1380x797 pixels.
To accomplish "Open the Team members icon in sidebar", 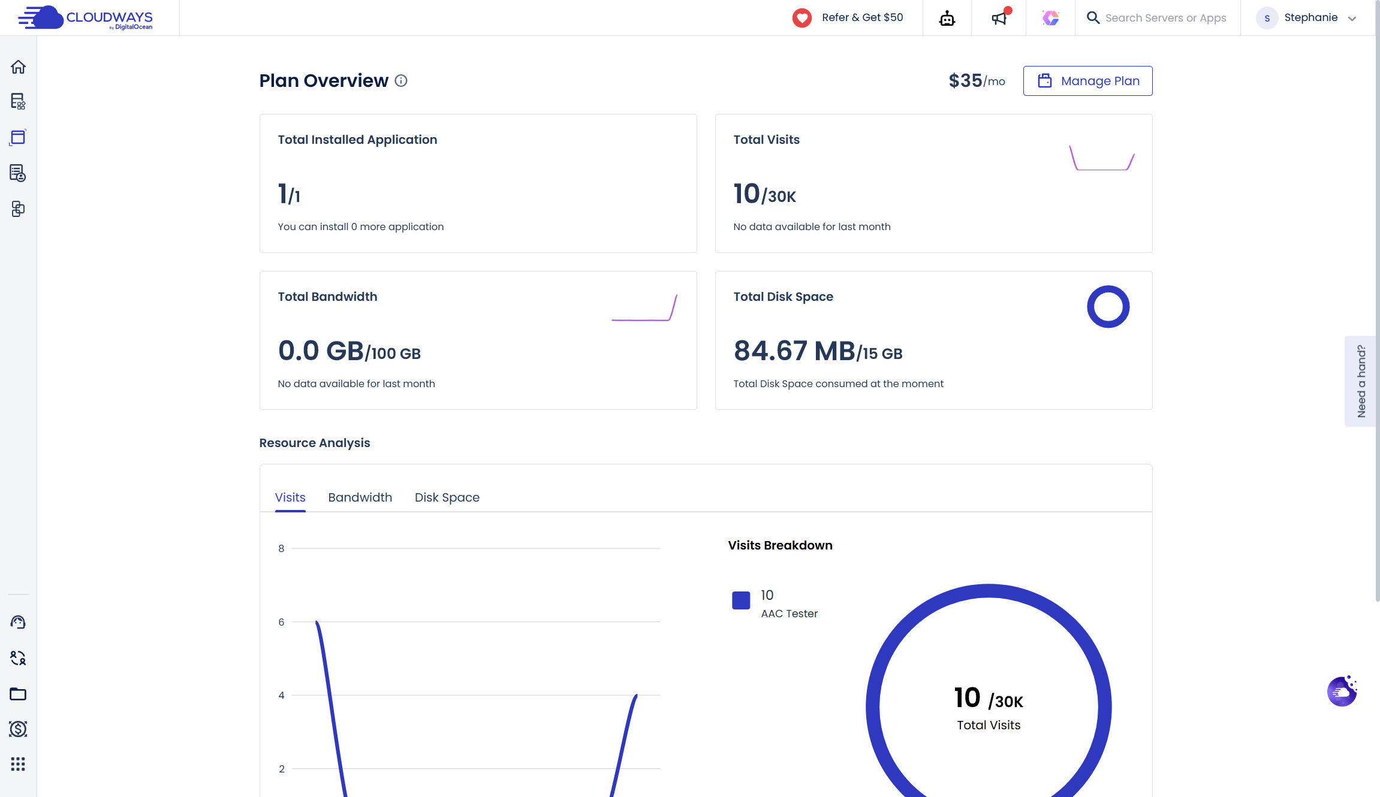I will (x=18, y=658).
